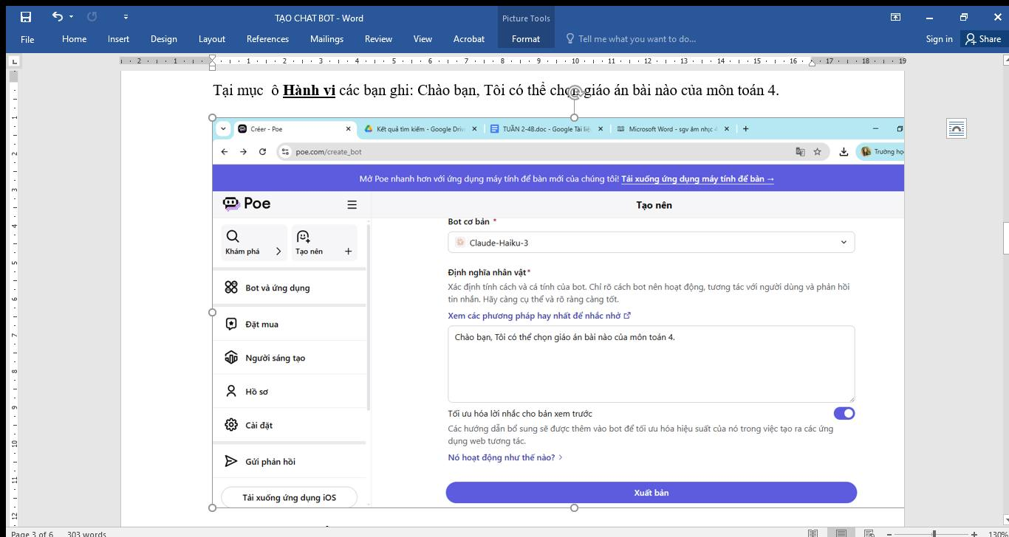Open the Acrobat ribbon tab
1009x537 pixels.
point(469,39)
